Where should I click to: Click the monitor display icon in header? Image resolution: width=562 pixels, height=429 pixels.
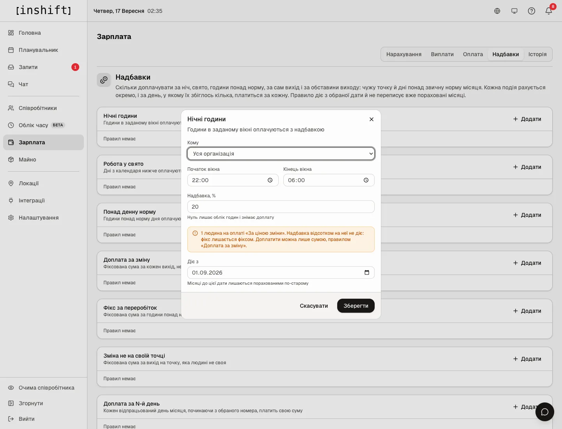pos(514,11)
